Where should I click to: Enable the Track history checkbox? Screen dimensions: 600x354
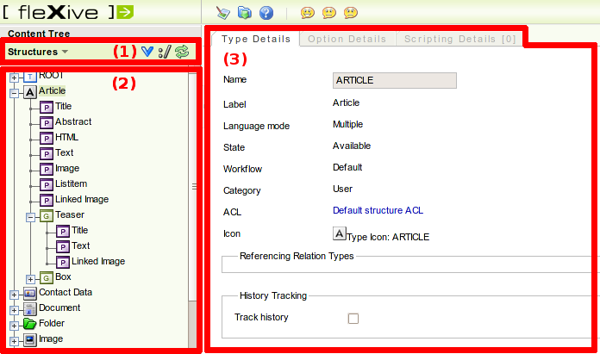353,319
